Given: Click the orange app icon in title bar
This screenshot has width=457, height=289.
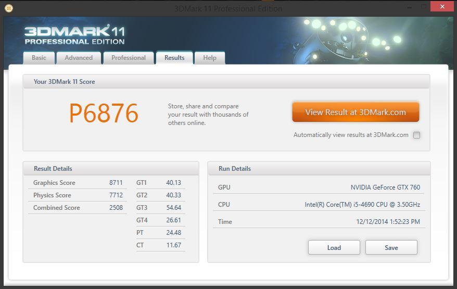Looking at the screenshot, I should [x=9, y=8].
